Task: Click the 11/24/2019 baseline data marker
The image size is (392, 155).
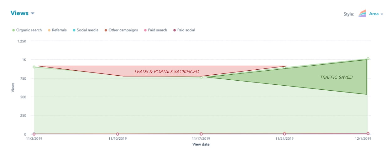Action: pos(285,134)
